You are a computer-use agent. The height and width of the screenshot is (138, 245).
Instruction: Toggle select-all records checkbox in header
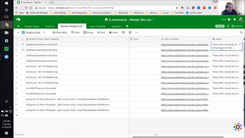(x=16, y=39)
